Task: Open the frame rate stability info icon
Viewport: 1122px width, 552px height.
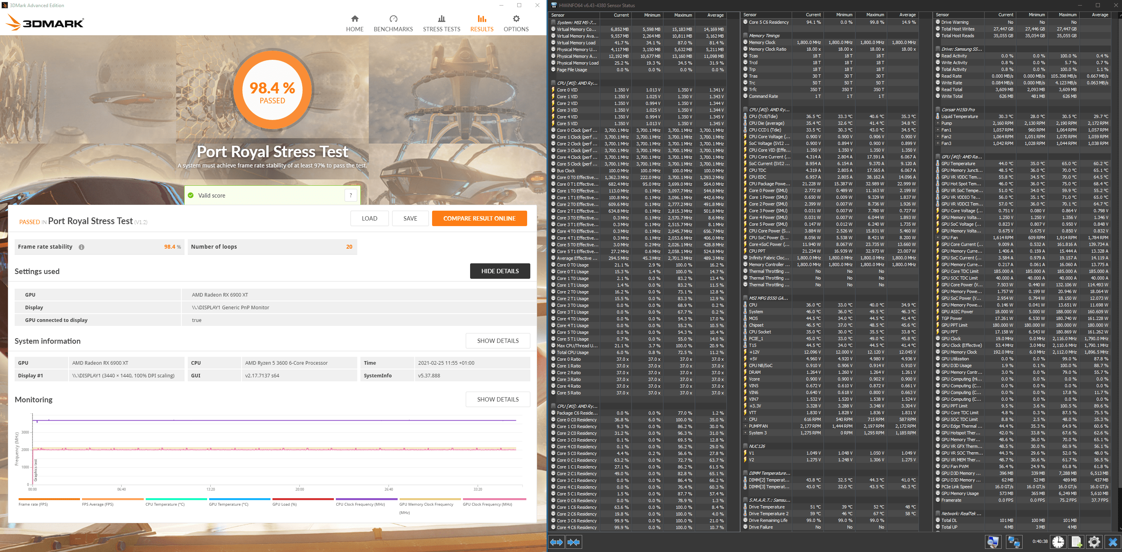Action: click(x=82, y=247)
